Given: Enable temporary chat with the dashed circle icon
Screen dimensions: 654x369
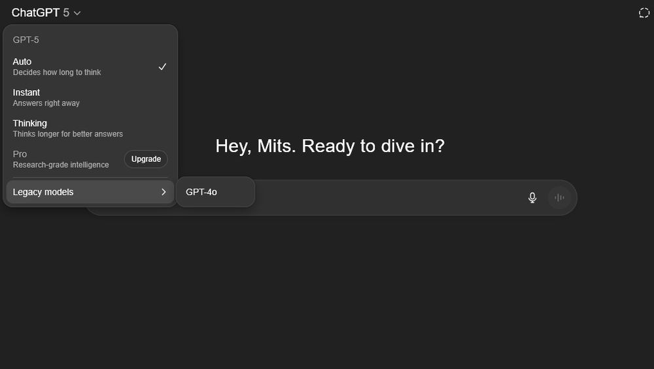Looking at the screenshot, I should tap(644, 13).
